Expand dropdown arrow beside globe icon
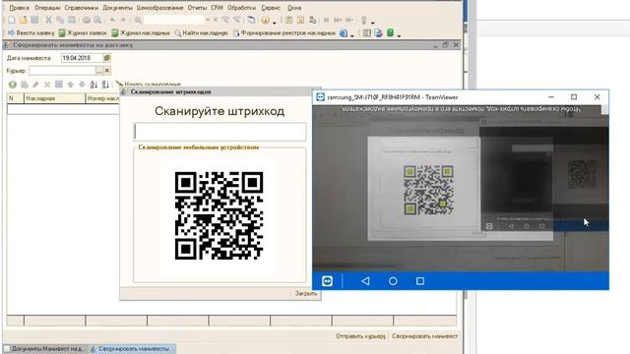Screen dimensions: 630x354 352,35
